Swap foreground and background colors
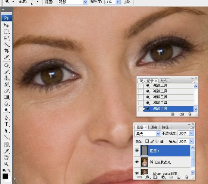The height and width of the screenshot is (184, 208). point(9,170)
